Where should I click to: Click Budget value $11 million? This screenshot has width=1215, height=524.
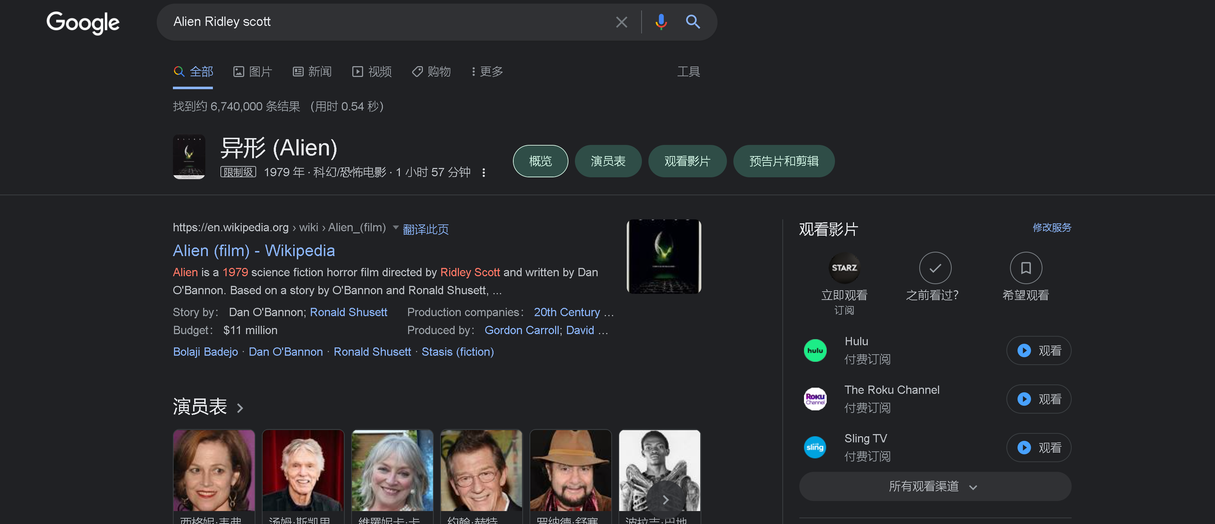click(250, 330)
